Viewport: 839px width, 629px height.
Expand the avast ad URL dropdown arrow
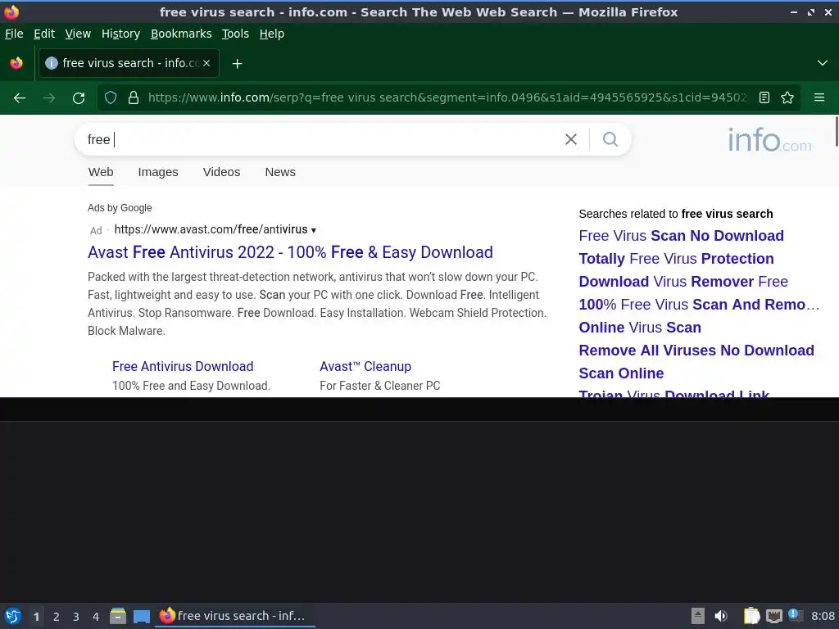314,230
